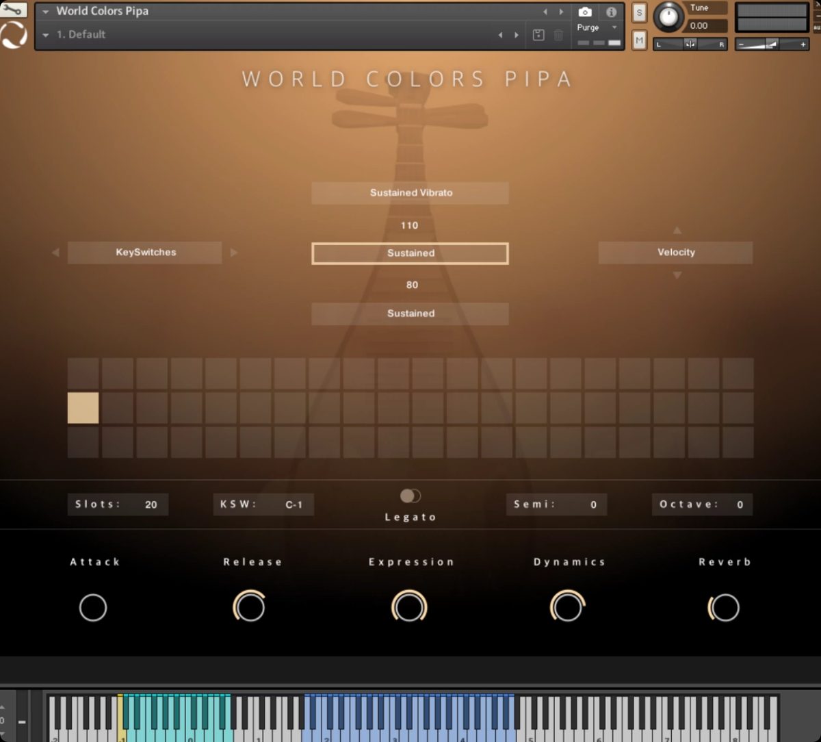Increase volume with the plus icon

803,44
